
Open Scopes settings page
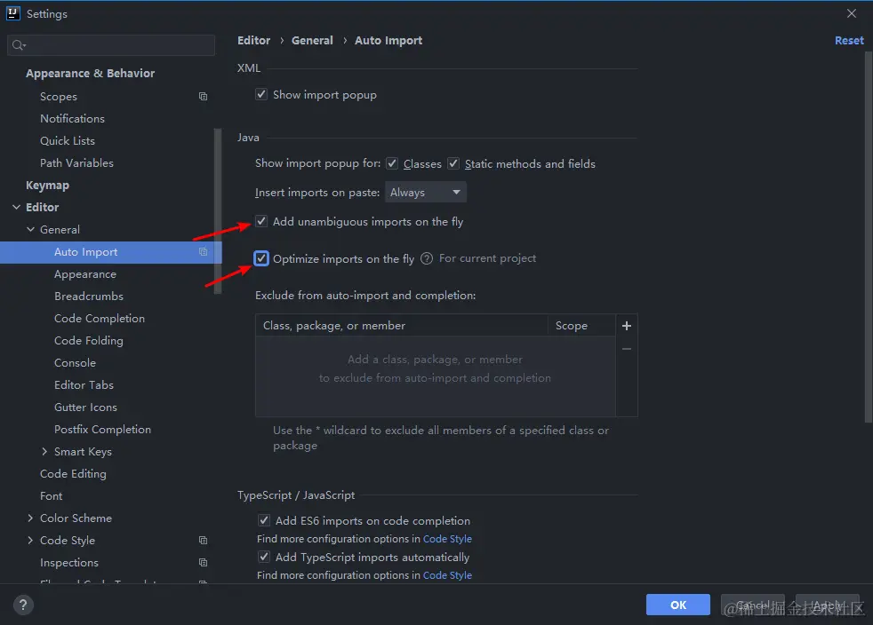click(x=59, y=96)
